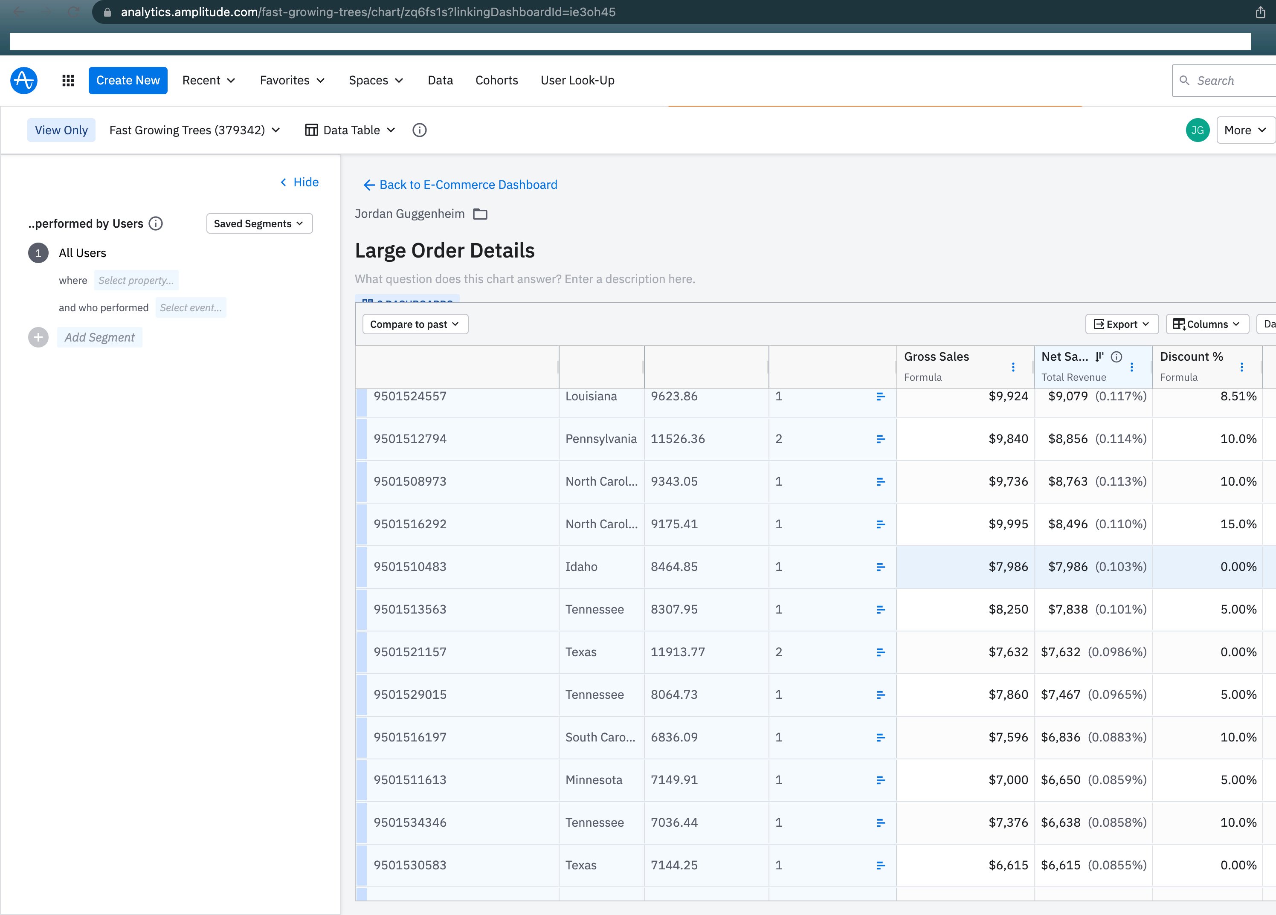Click the info icon next to performed by Users
This screenshot has height=915, width=1276.
[156, 224]
